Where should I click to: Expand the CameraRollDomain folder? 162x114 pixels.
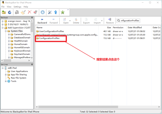coord(9,34)
